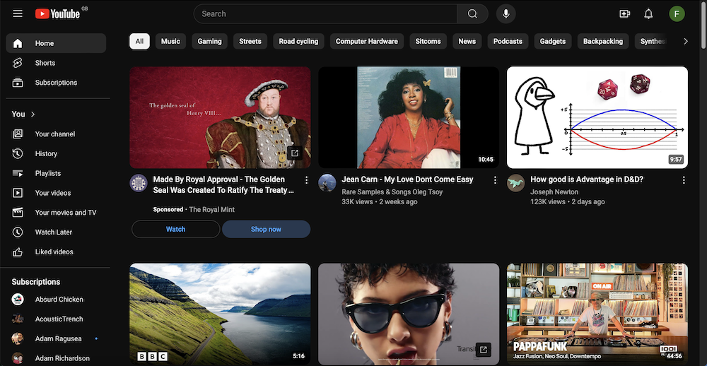
Task: Expand the You section chevron
Action: [x=33, y=114]
